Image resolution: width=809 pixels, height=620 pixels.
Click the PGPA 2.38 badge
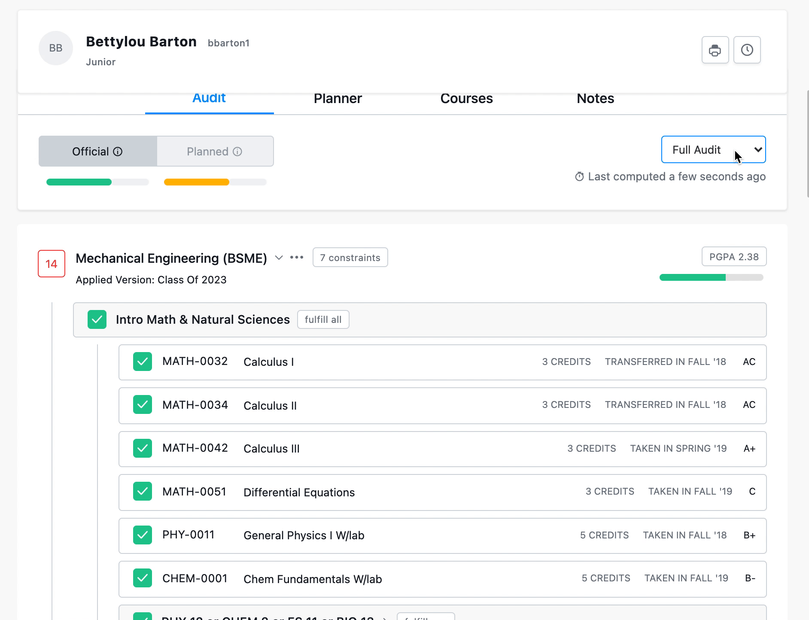[x=734, y=257]
